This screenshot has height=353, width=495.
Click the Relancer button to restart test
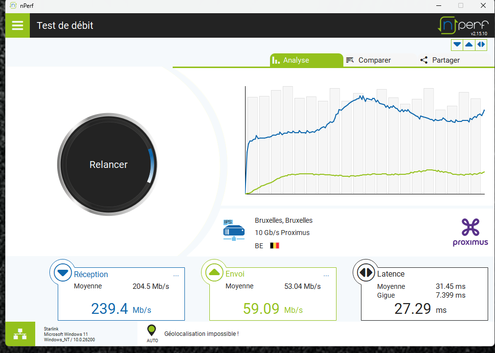click(x=107, y=165)
